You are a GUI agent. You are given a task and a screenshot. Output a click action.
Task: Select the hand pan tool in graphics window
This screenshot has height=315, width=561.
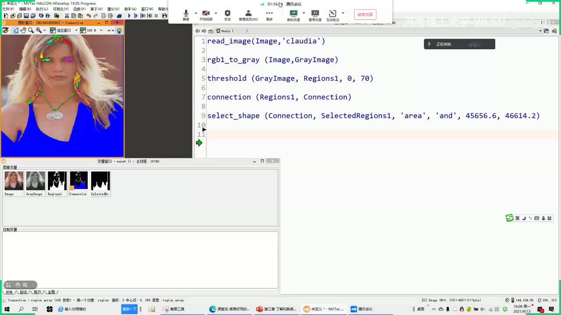(x=23, y=30)
